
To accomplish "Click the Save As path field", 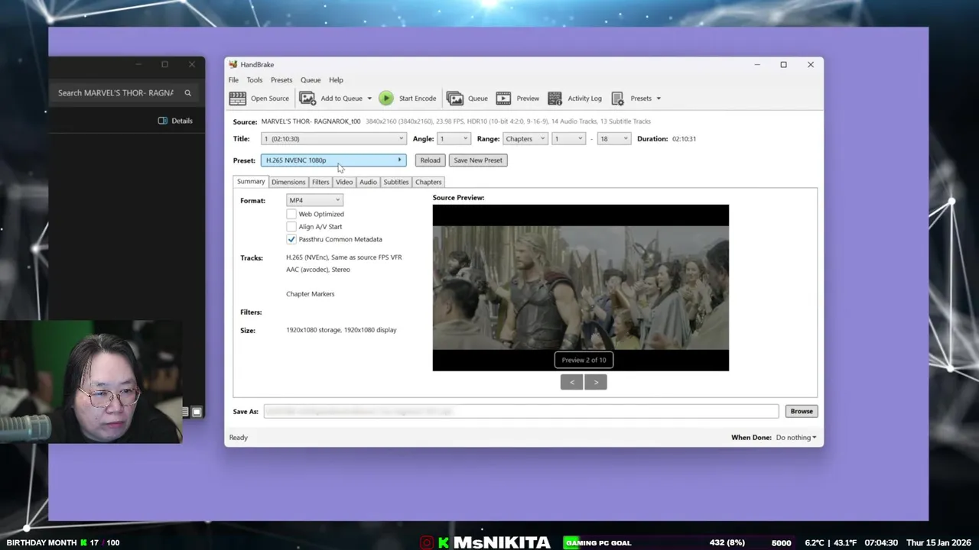I will pyautogui.click(x=521, y=412).
